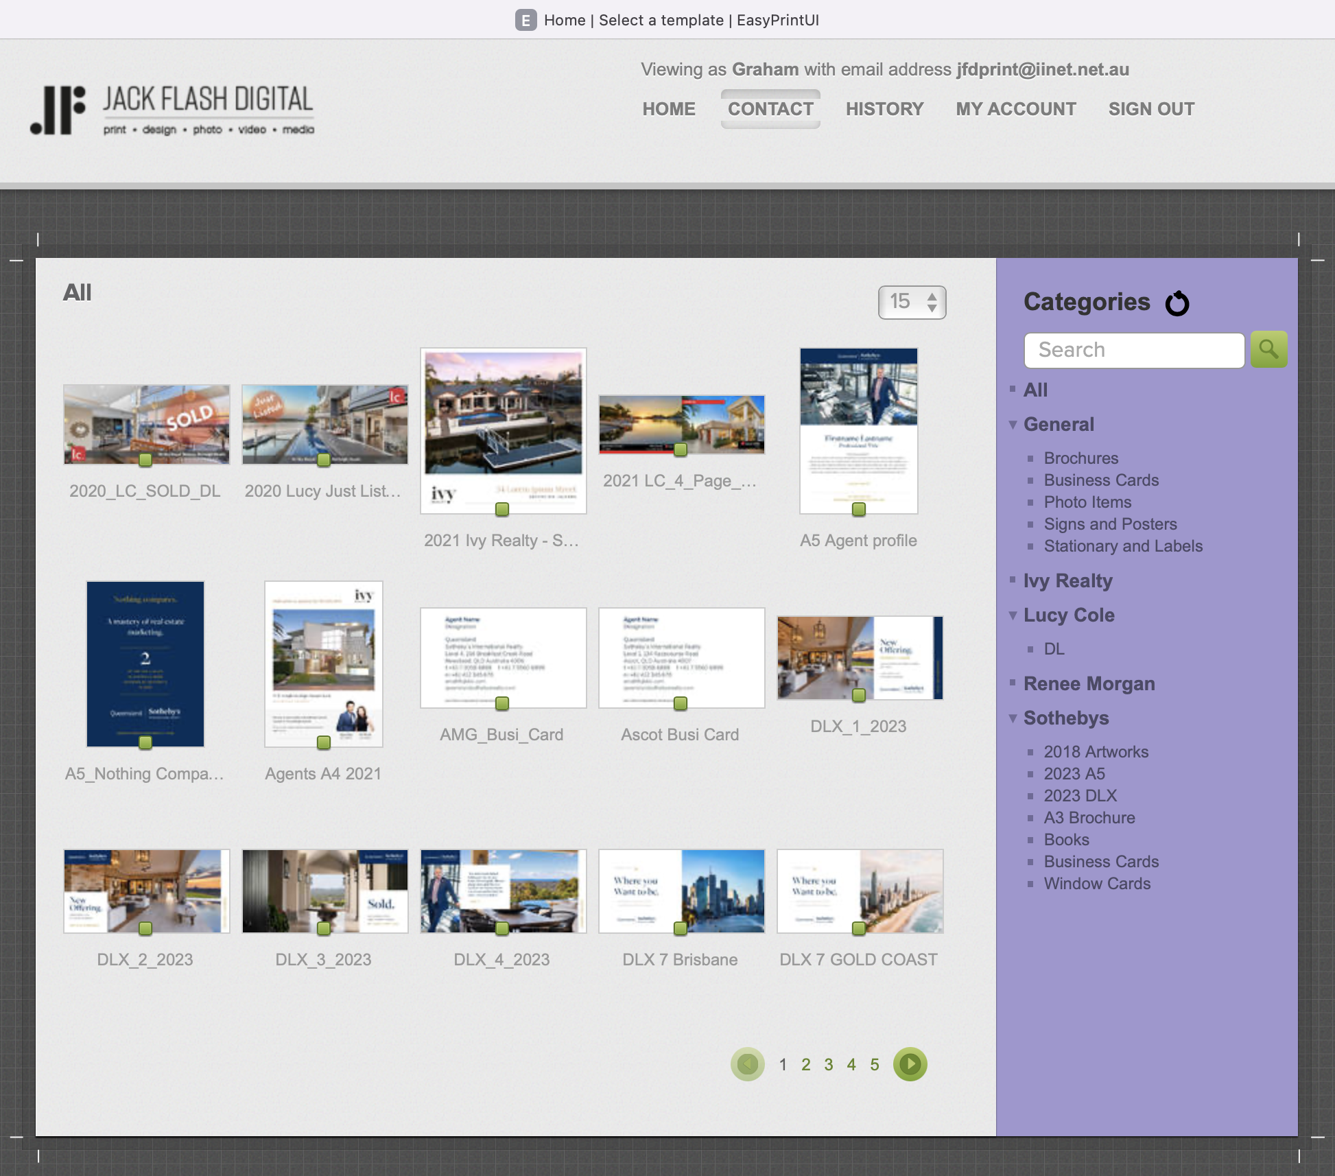Viewport: 1335px width, 1176px height.
Task: Click SIGN OUT in the navigation
Action: (1151, 109)
